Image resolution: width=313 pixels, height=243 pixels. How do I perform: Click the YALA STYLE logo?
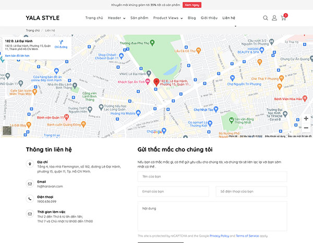[43, 18]
